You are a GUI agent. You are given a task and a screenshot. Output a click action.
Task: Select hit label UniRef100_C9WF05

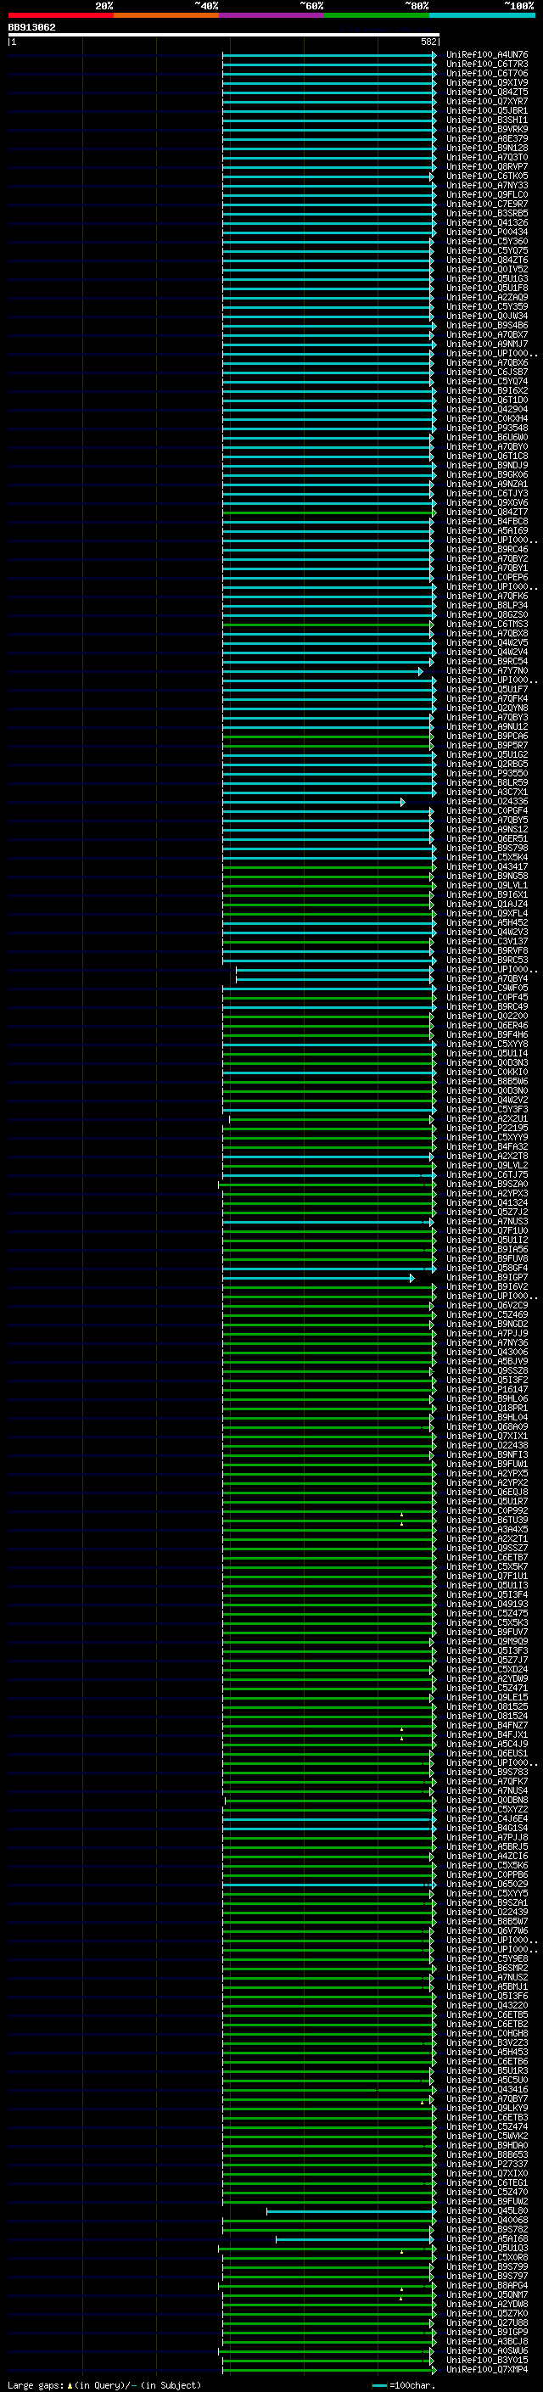point(487,988)
